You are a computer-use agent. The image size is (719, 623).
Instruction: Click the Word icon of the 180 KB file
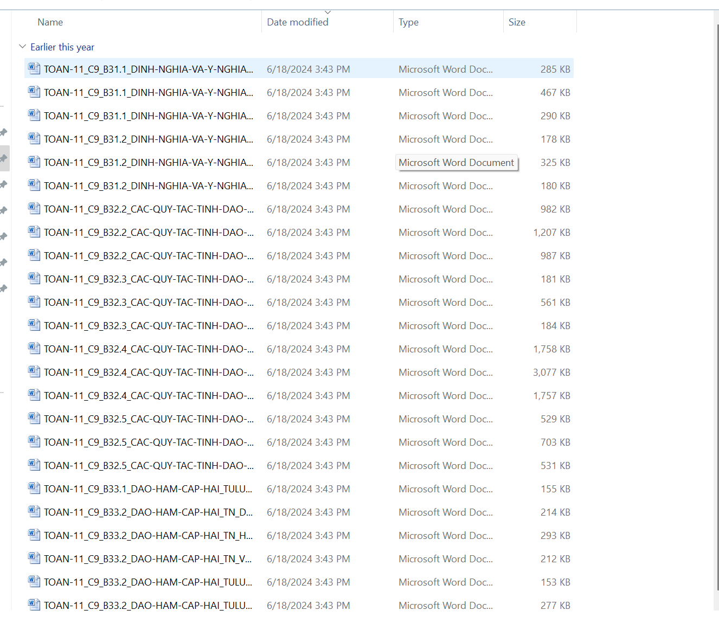coord(34,185)
